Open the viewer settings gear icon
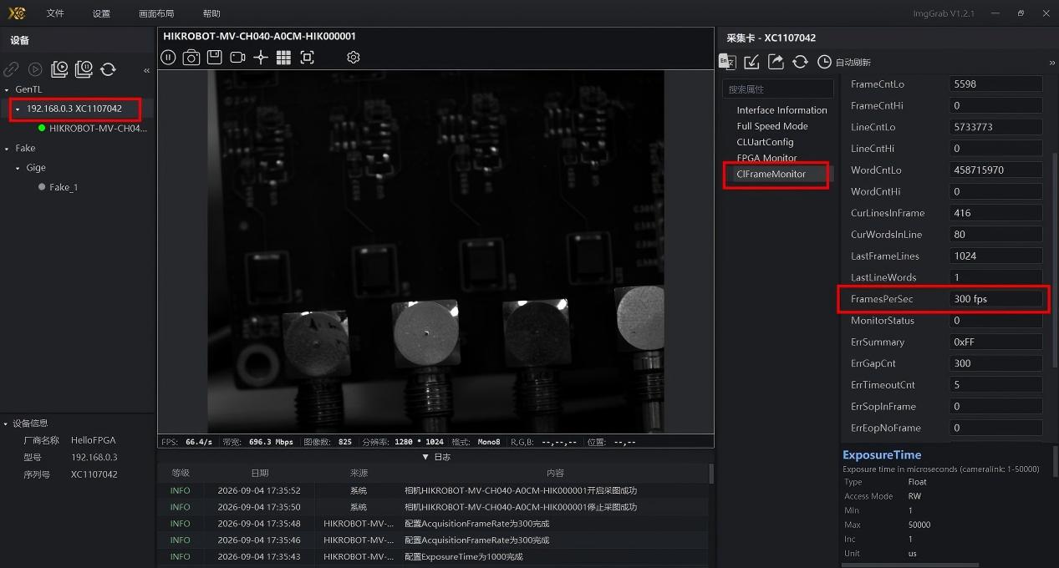The image size is (1059, 568). [x=354, y=57]
